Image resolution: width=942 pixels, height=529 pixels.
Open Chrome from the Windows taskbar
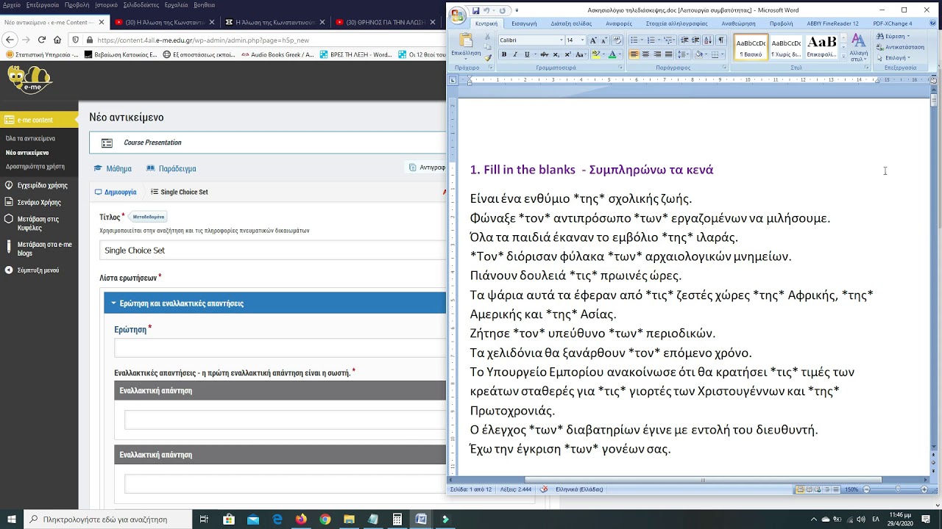(x=325, y=519)
